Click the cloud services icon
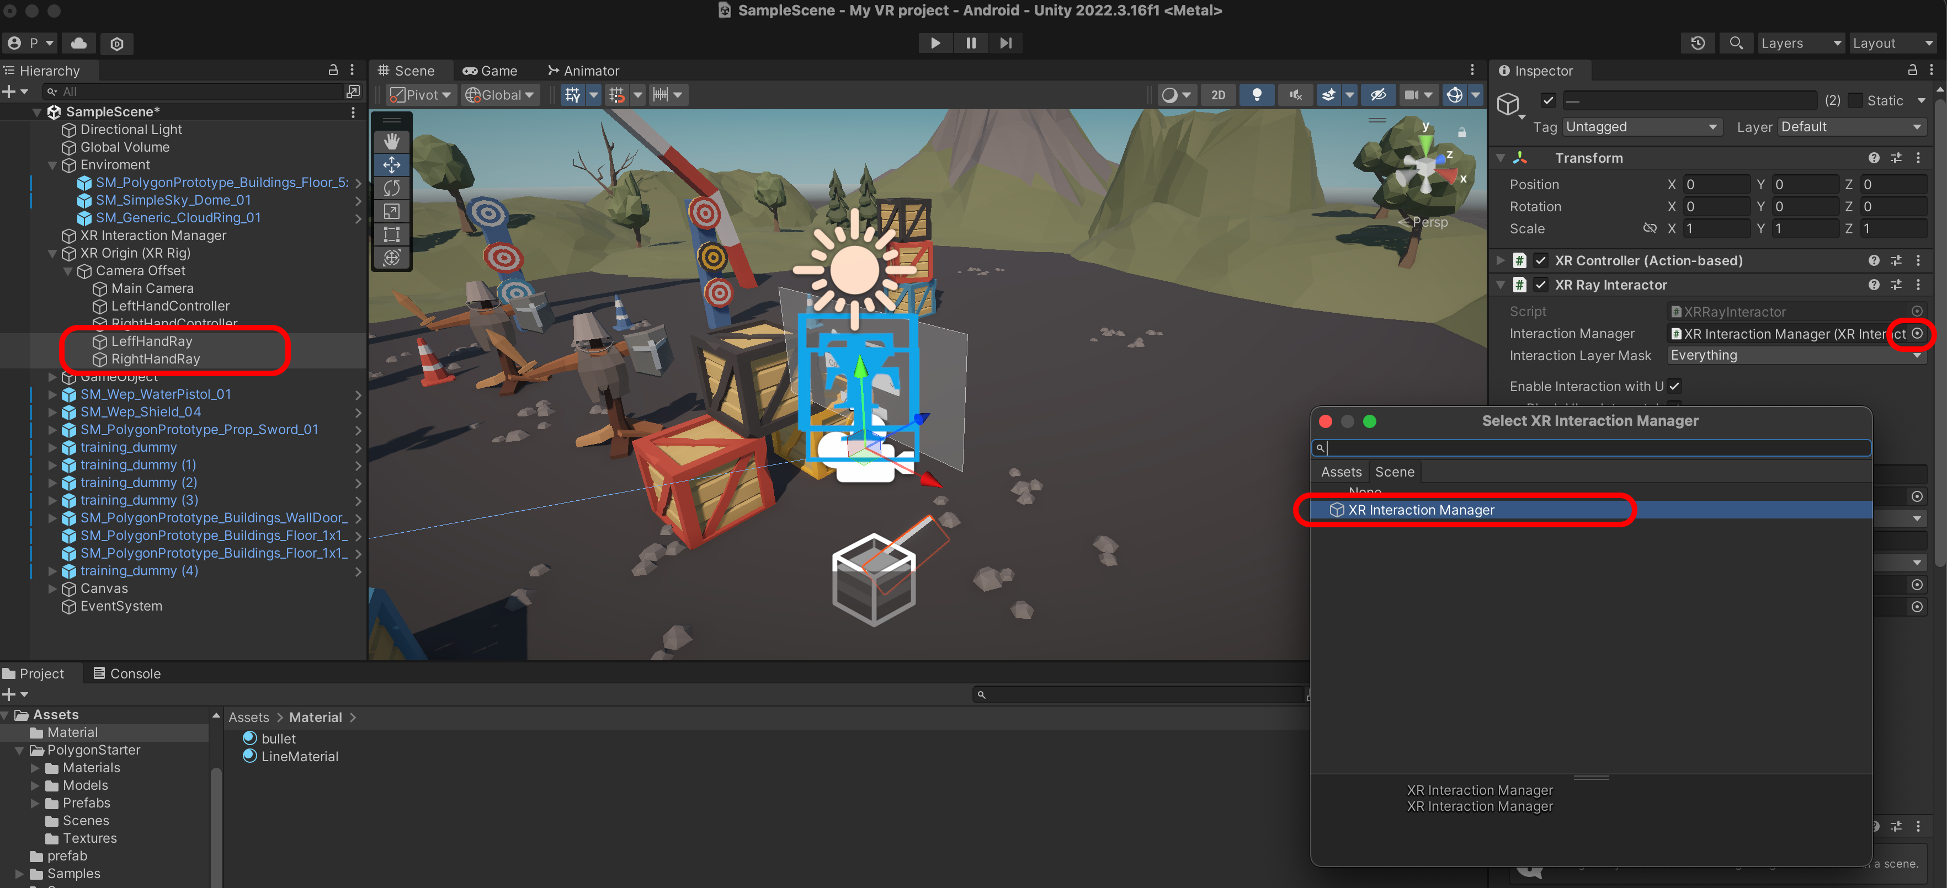The width and height of the screenshot is (1947, 888). point(78,43)
